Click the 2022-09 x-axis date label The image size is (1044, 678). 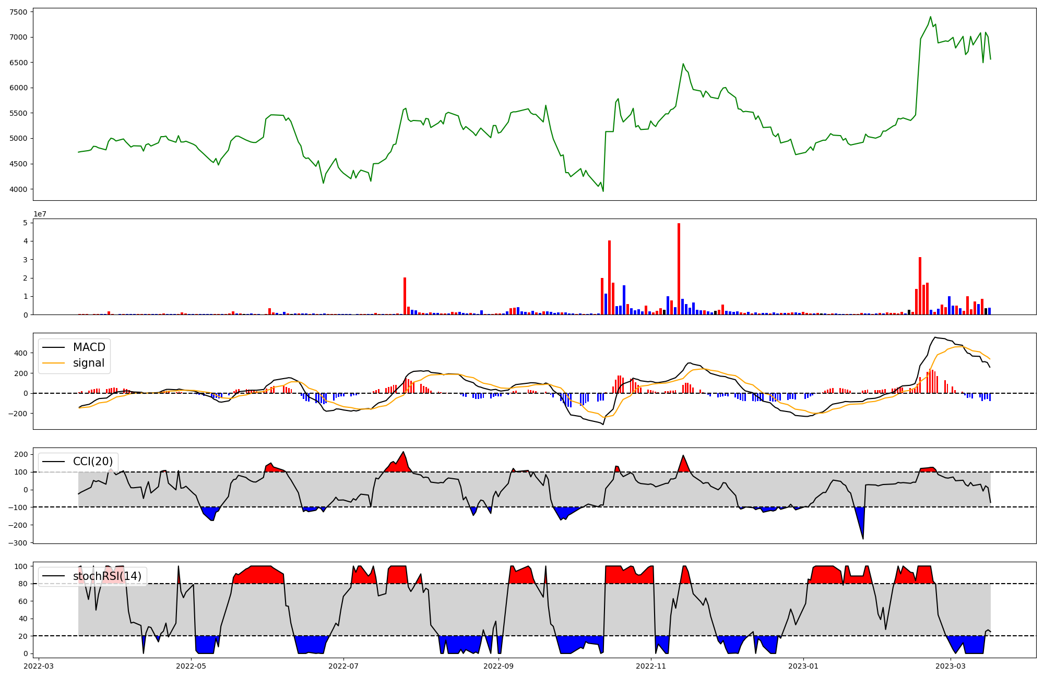499,665
